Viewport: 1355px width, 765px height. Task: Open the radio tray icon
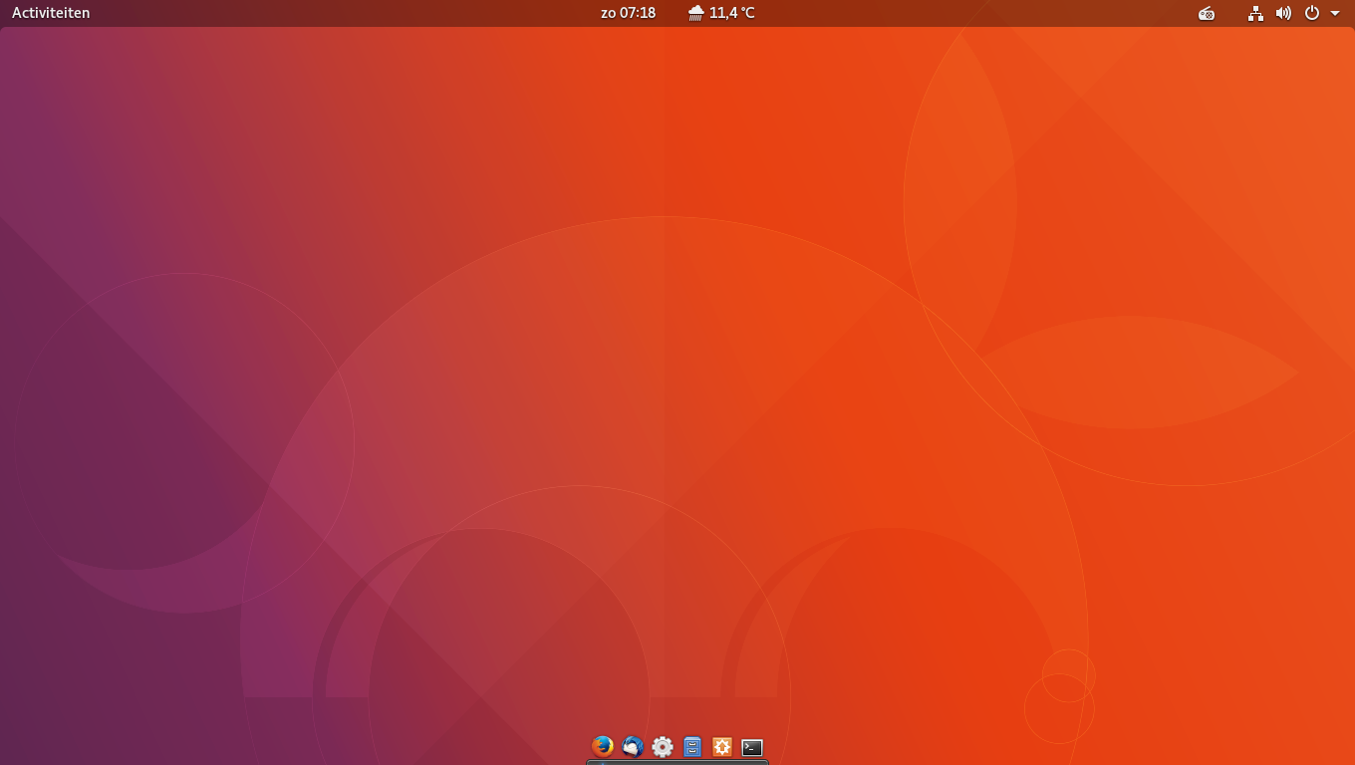pyautogui.click(x=1207, y=13)
